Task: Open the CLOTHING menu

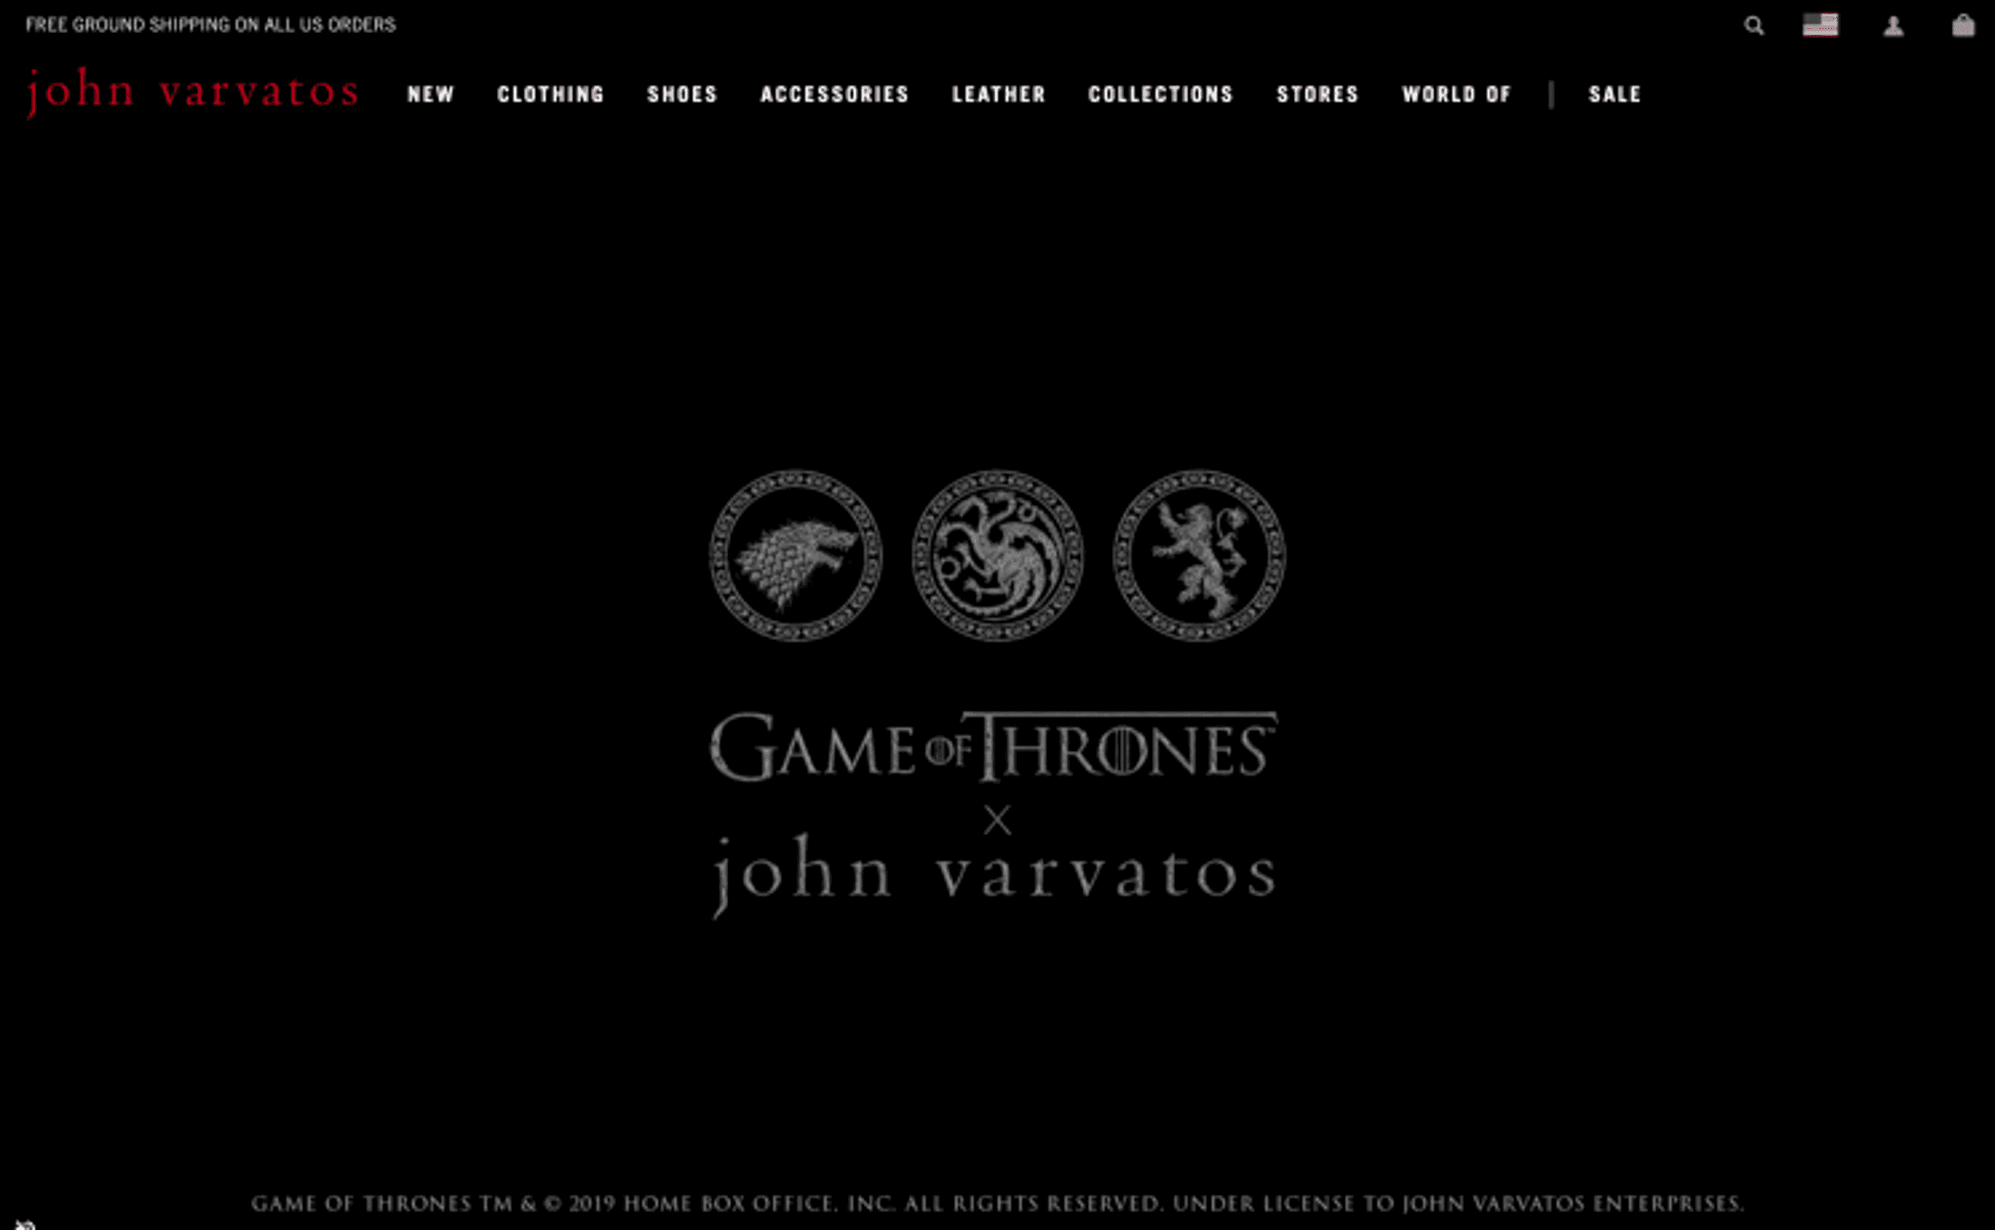Action: coord(551,95)
